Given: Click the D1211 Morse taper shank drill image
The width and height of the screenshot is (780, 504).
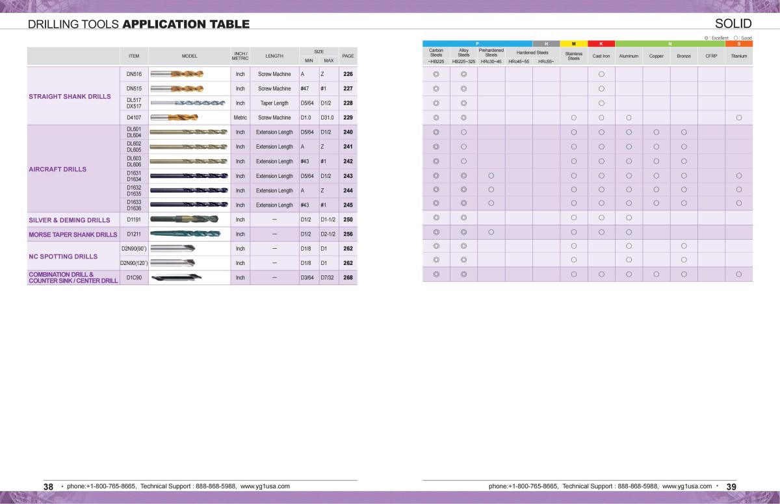Looking at the screenshot, I should 188,234.
